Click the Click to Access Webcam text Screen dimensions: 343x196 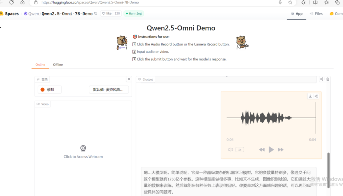(83, 157)
